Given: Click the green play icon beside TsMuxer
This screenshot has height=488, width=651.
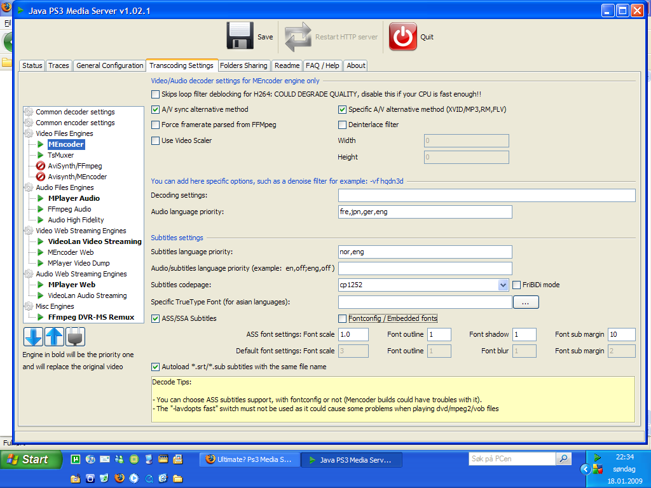Looking at the screenshot, I should (41, 155).
